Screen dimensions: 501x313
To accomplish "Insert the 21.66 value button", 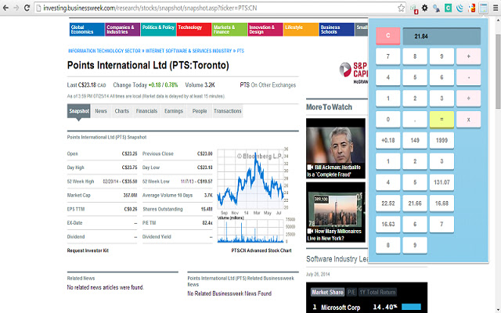I will (415, 203).
